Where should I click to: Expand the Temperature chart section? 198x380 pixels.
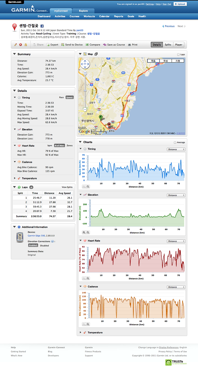click(x=80, y=332)
